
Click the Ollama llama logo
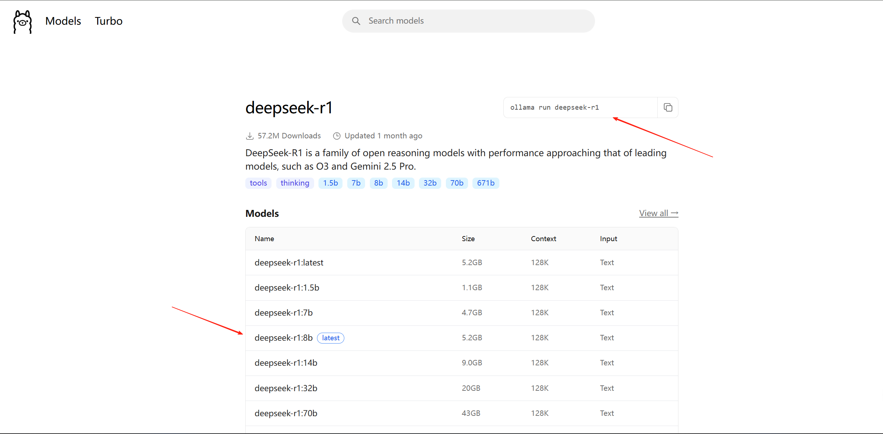[23, 21]
